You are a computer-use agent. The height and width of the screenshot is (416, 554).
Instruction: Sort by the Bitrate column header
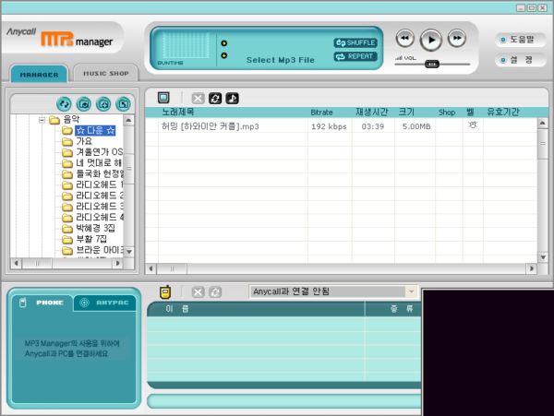(x=321, y=113)
